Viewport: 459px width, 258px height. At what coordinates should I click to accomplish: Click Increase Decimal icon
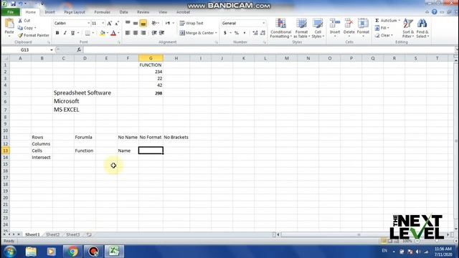(255, 33)
